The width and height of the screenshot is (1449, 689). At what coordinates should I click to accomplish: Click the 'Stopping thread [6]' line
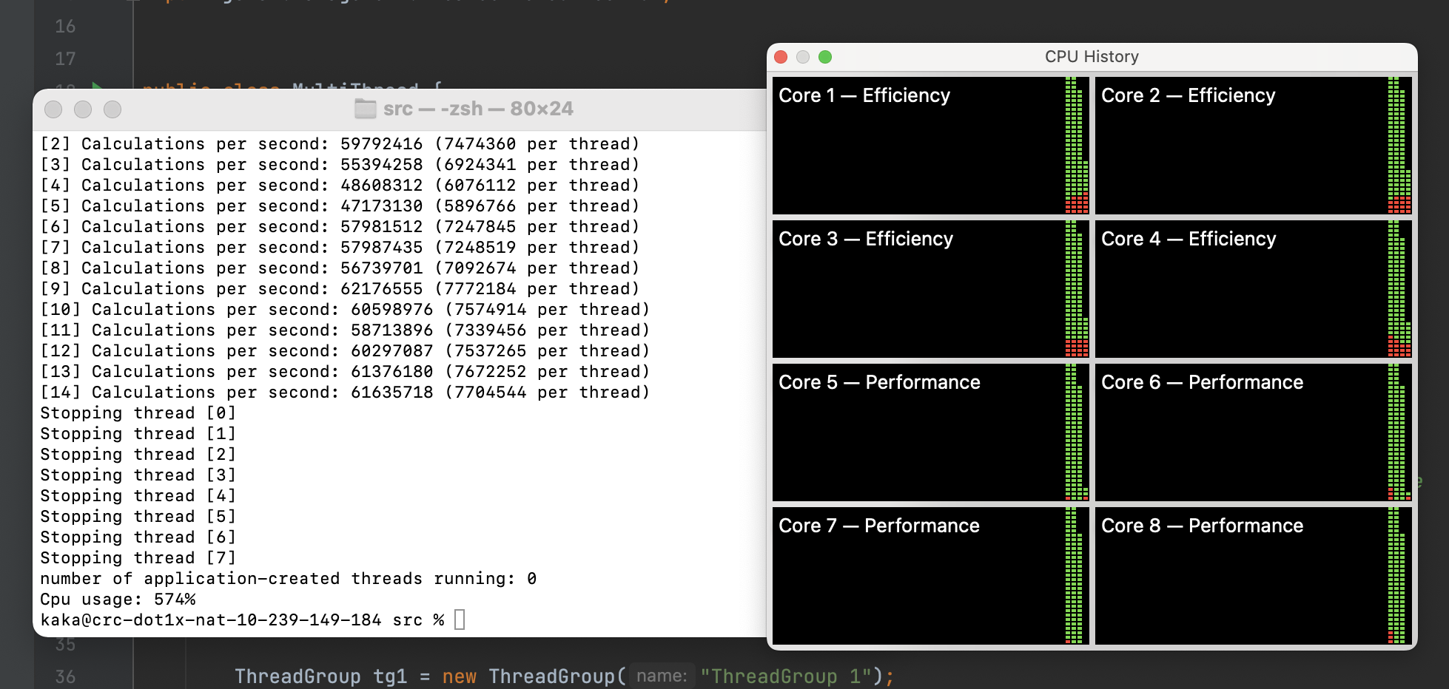(x=138, y=537)
